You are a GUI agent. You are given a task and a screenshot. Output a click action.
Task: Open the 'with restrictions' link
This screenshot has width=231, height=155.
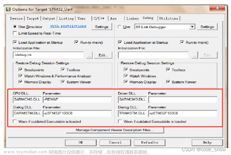point(68,26)
